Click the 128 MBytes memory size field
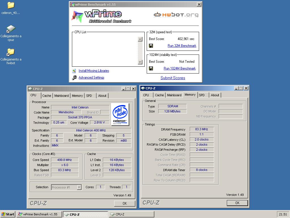This screenshot has width=290, height=218. point(172,111)
